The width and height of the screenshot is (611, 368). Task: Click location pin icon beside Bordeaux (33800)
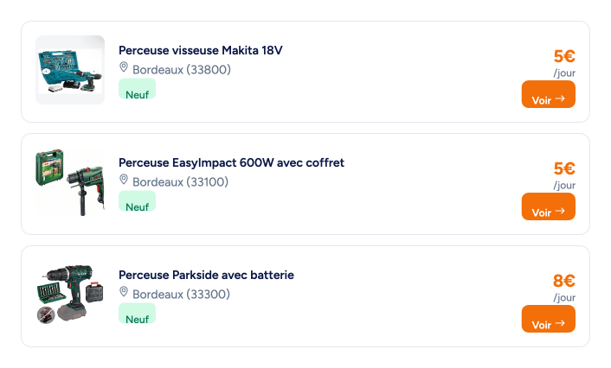124,68
